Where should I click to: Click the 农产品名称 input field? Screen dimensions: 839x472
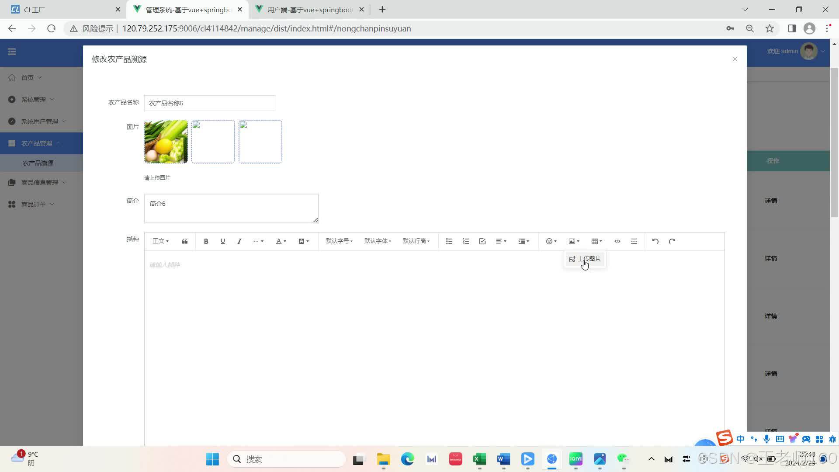click(209, 103)
